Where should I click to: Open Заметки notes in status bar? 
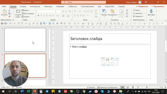pos(91,87)
